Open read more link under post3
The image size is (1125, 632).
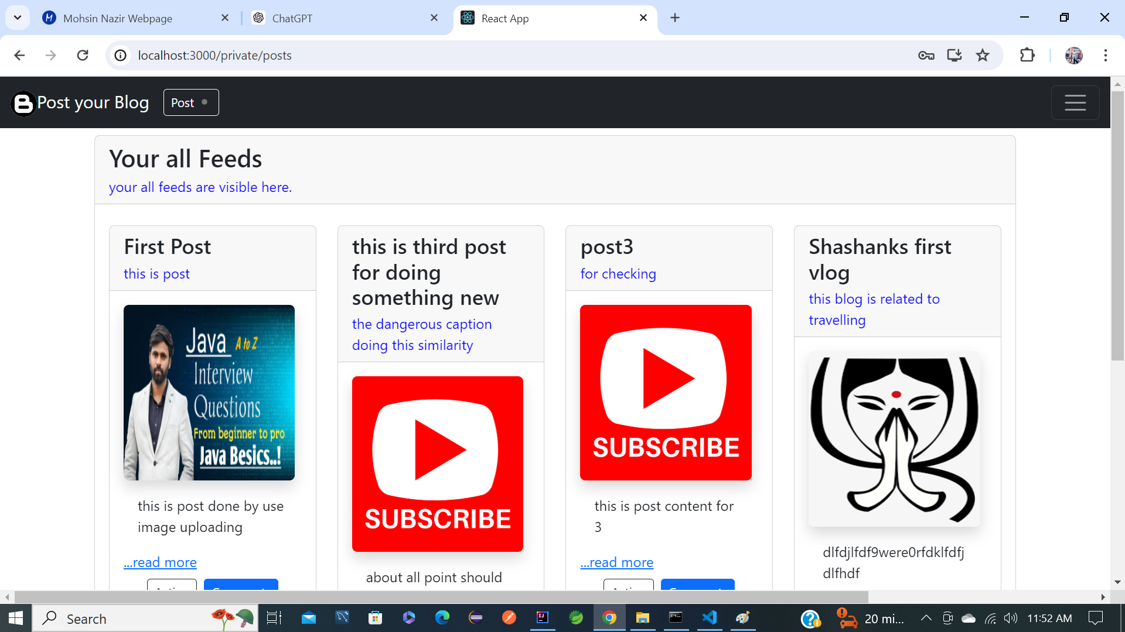pos(617,562)
